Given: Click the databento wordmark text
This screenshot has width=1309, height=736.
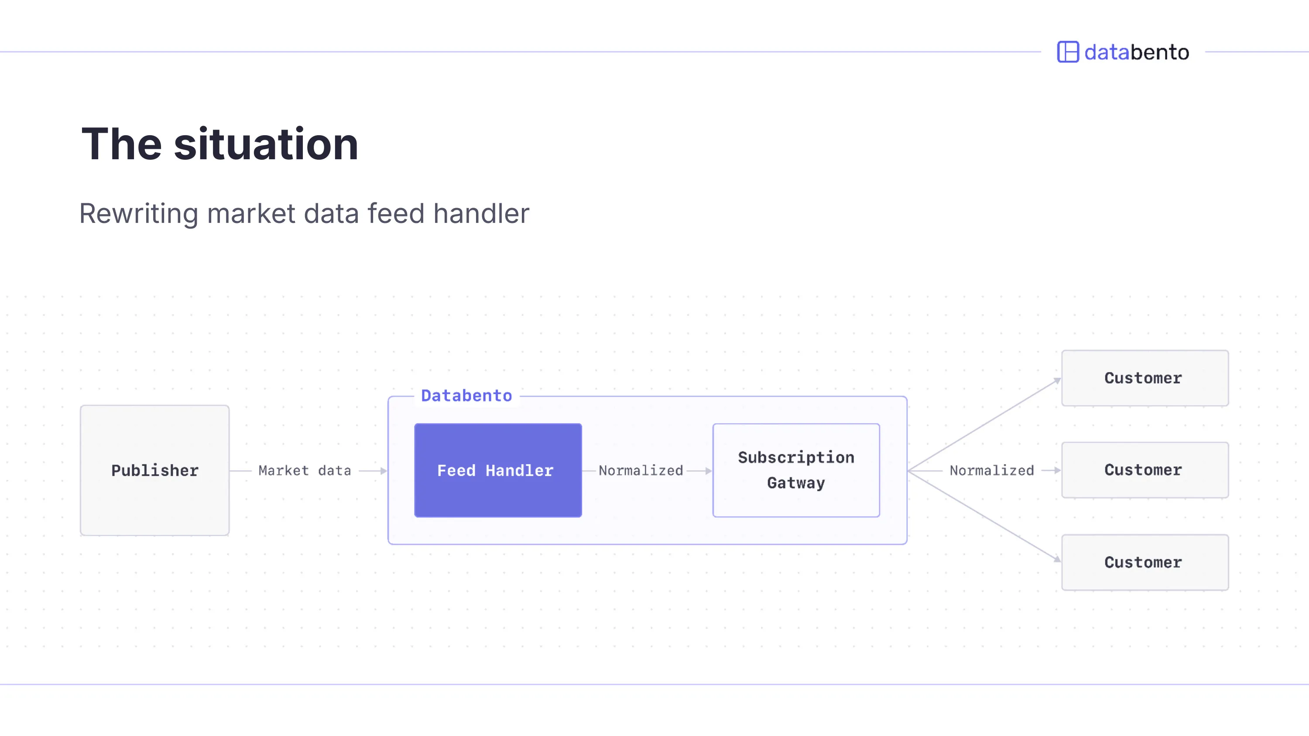Looking at the screenshot, I should tap(1137, 52).
